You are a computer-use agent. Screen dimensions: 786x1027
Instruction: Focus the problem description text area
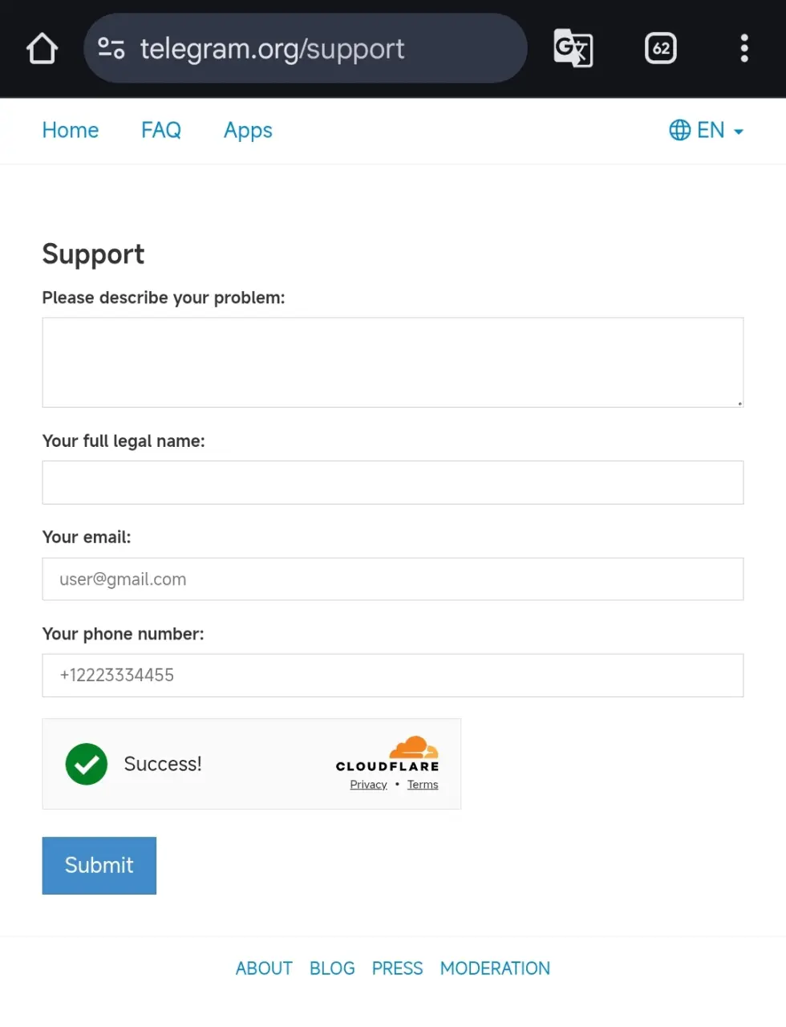point(393,363)
